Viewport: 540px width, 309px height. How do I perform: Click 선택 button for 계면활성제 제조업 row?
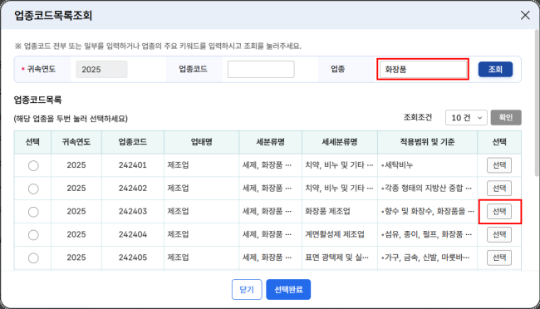click(x=499, y=234)
